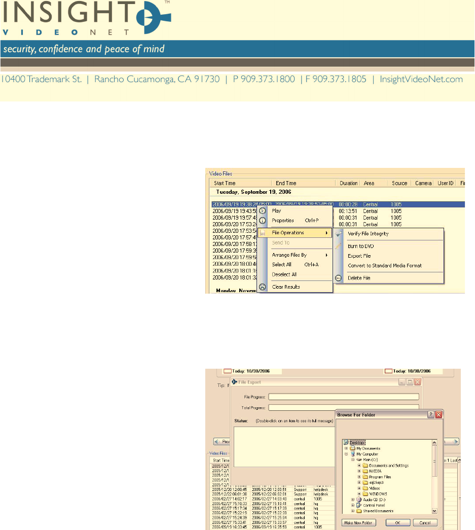Click the help question mark in Browse For Folder
The height and width of the screenshot is (530, 475).
click(431, 415)
